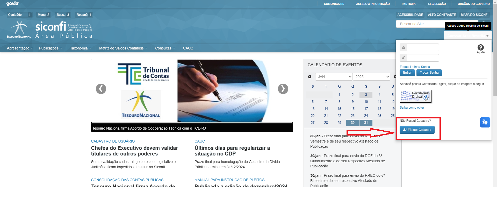This screenshot has height=206, width=497.
Task: Open the Consultas dropdown menu
Action: (x=165, y=48)
